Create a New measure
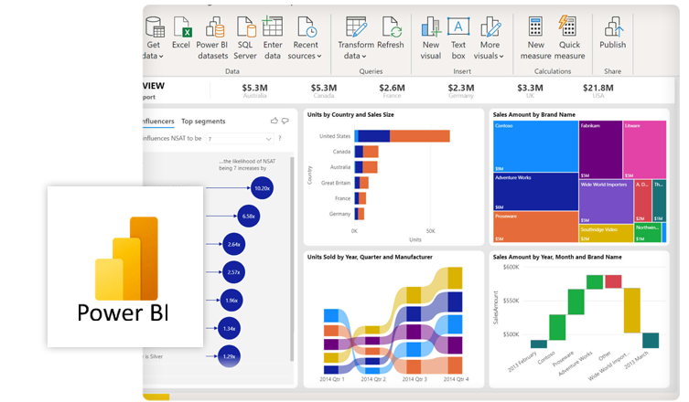The image size is (689, 402). [x=535, y=38]
